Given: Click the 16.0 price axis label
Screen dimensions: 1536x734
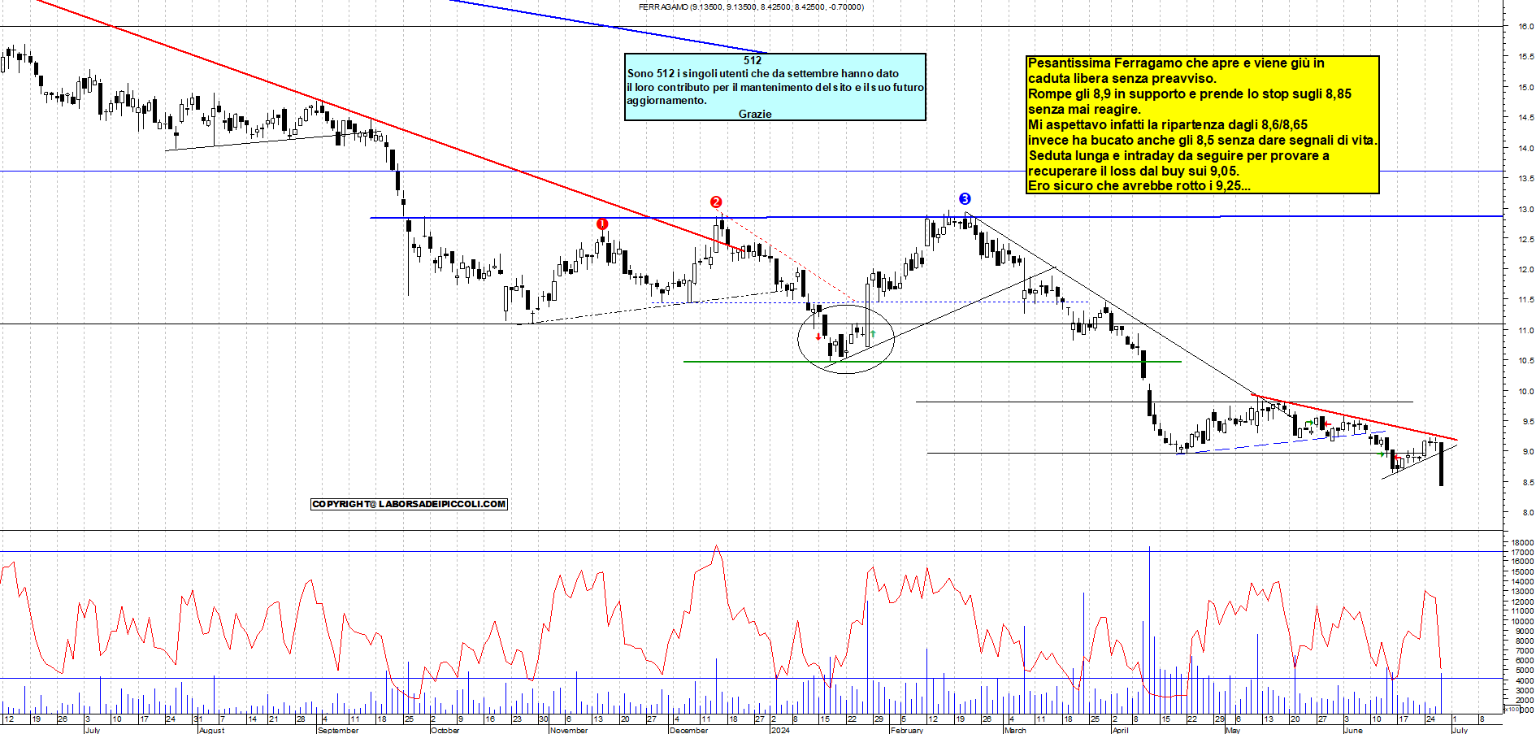Looking at the screenshot, I should coord(1525,27).
